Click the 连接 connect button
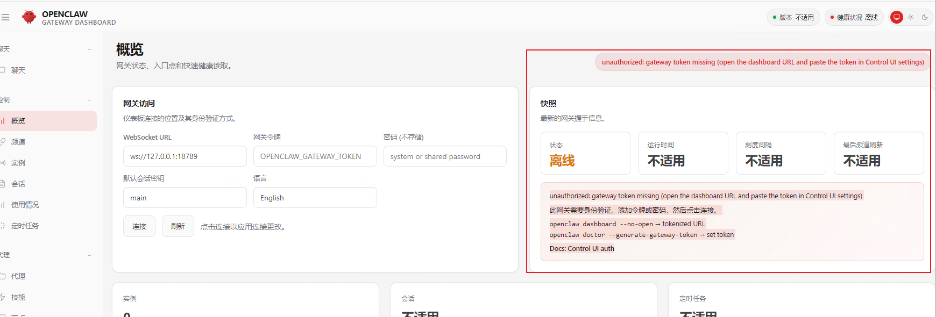Image resolution: width=936 pixels, height=317 pixels. (139, 226)
